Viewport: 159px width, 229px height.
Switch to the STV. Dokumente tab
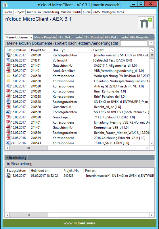point(70,37)
